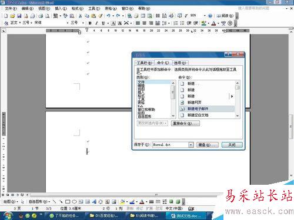Click the Copy icon in standard toolbar
This screenshot has width=294, height=220.
(x=87, y=16)
